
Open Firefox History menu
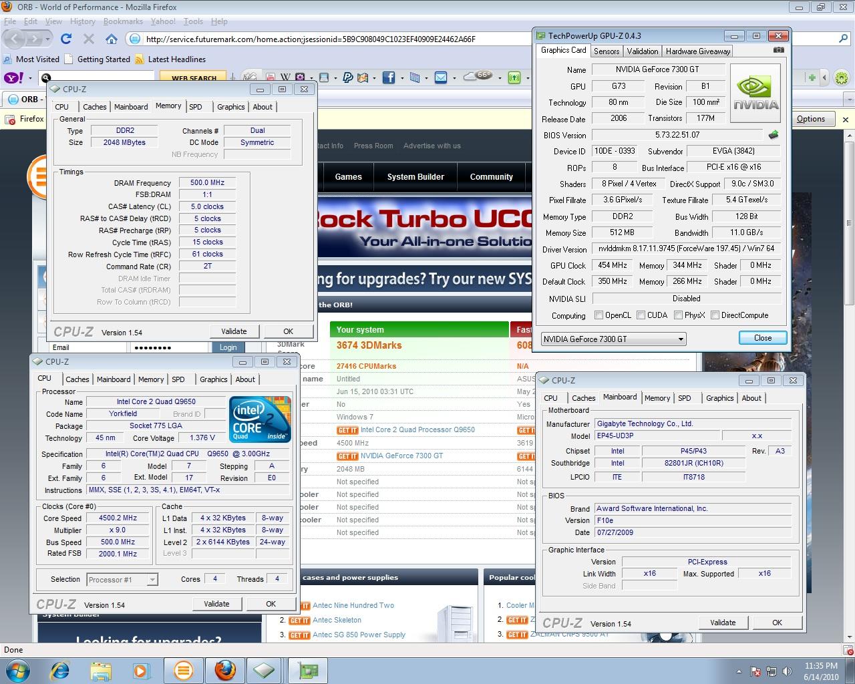pos(82,21)
